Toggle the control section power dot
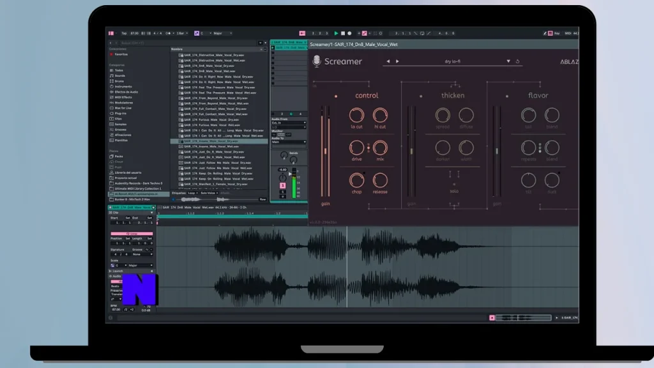Viewport: 654px width, 368px height. (x=336, y=96)
